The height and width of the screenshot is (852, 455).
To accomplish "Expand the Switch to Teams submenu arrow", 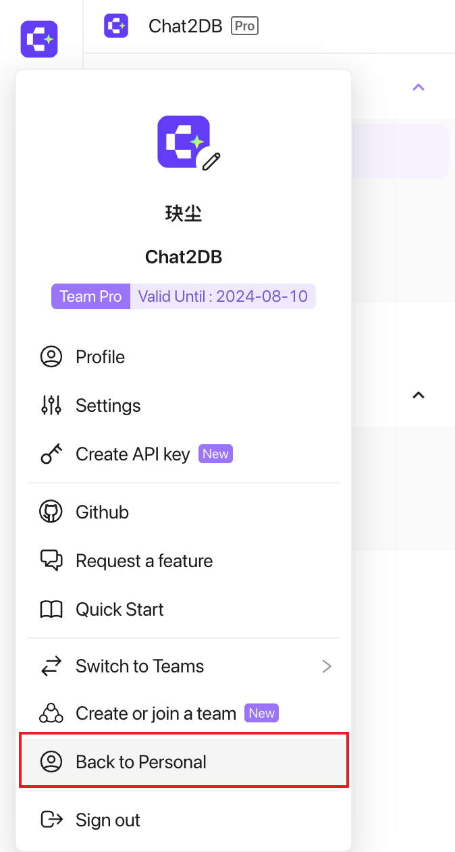I will click(327, 666).
